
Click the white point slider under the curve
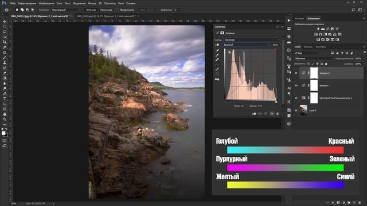pyautogui.click(x=276, y=102)
